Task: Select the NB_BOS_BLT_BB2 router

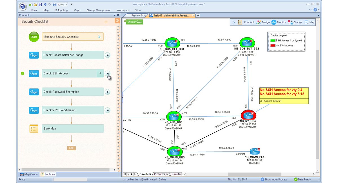Action: pos(247,43)
